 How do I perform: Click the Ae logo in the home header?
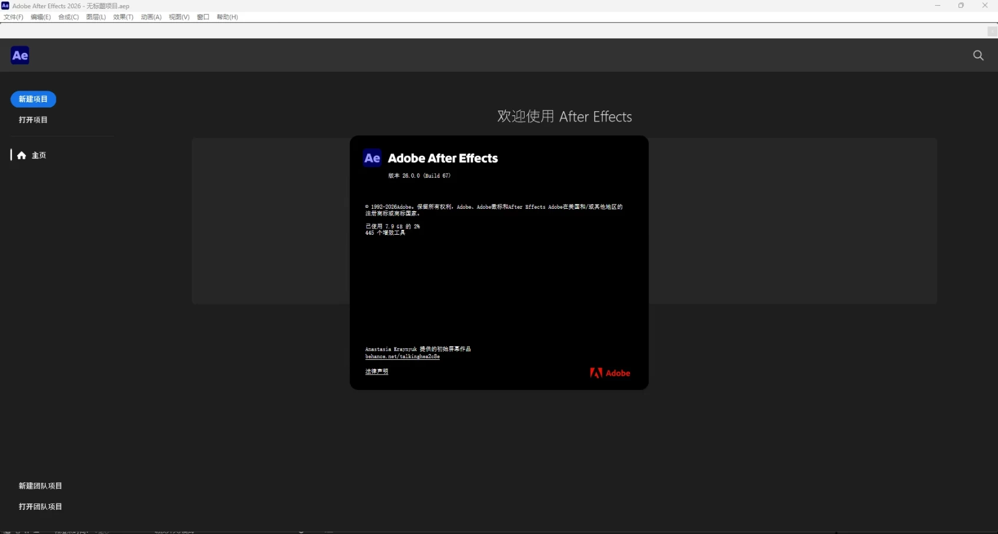tap(20, 55)
